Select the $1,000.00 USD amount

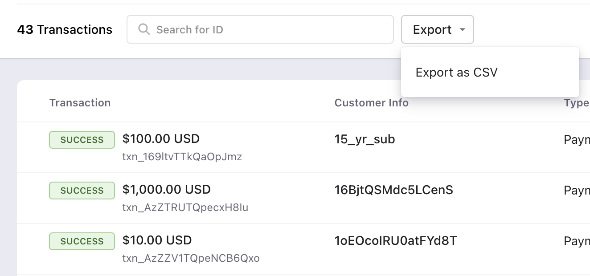point(166,190)
